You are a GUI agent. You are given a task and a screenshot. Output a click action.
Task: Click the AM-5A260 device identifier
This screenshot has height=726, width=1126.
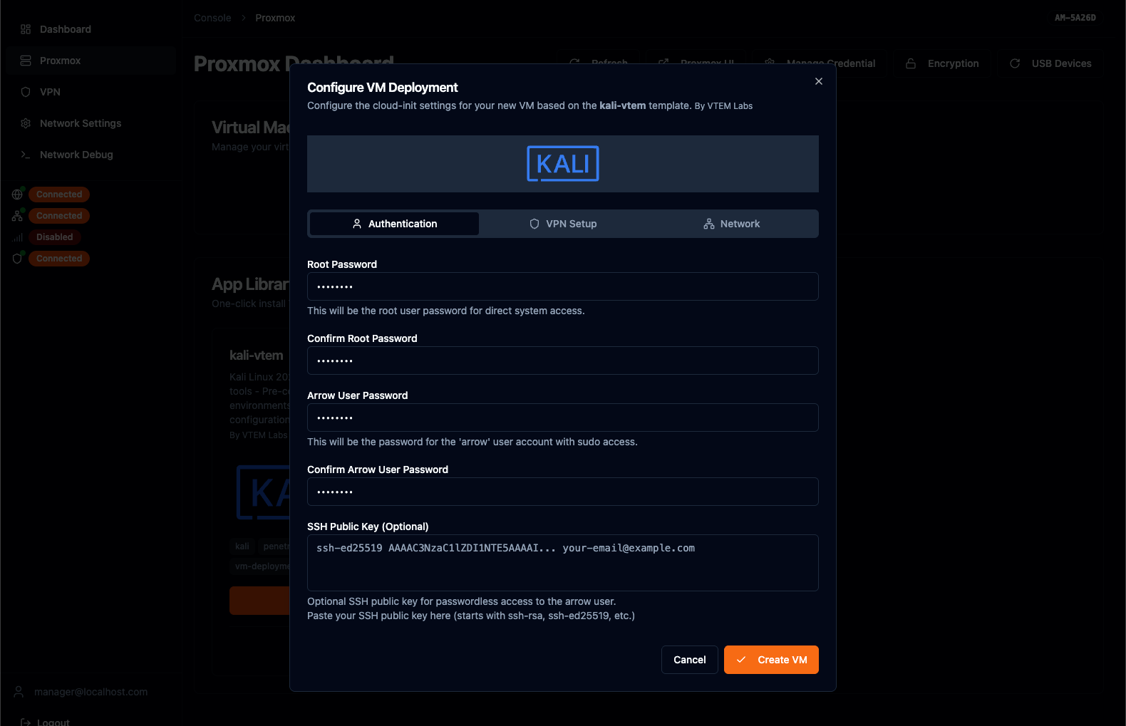coord(1075,18)
